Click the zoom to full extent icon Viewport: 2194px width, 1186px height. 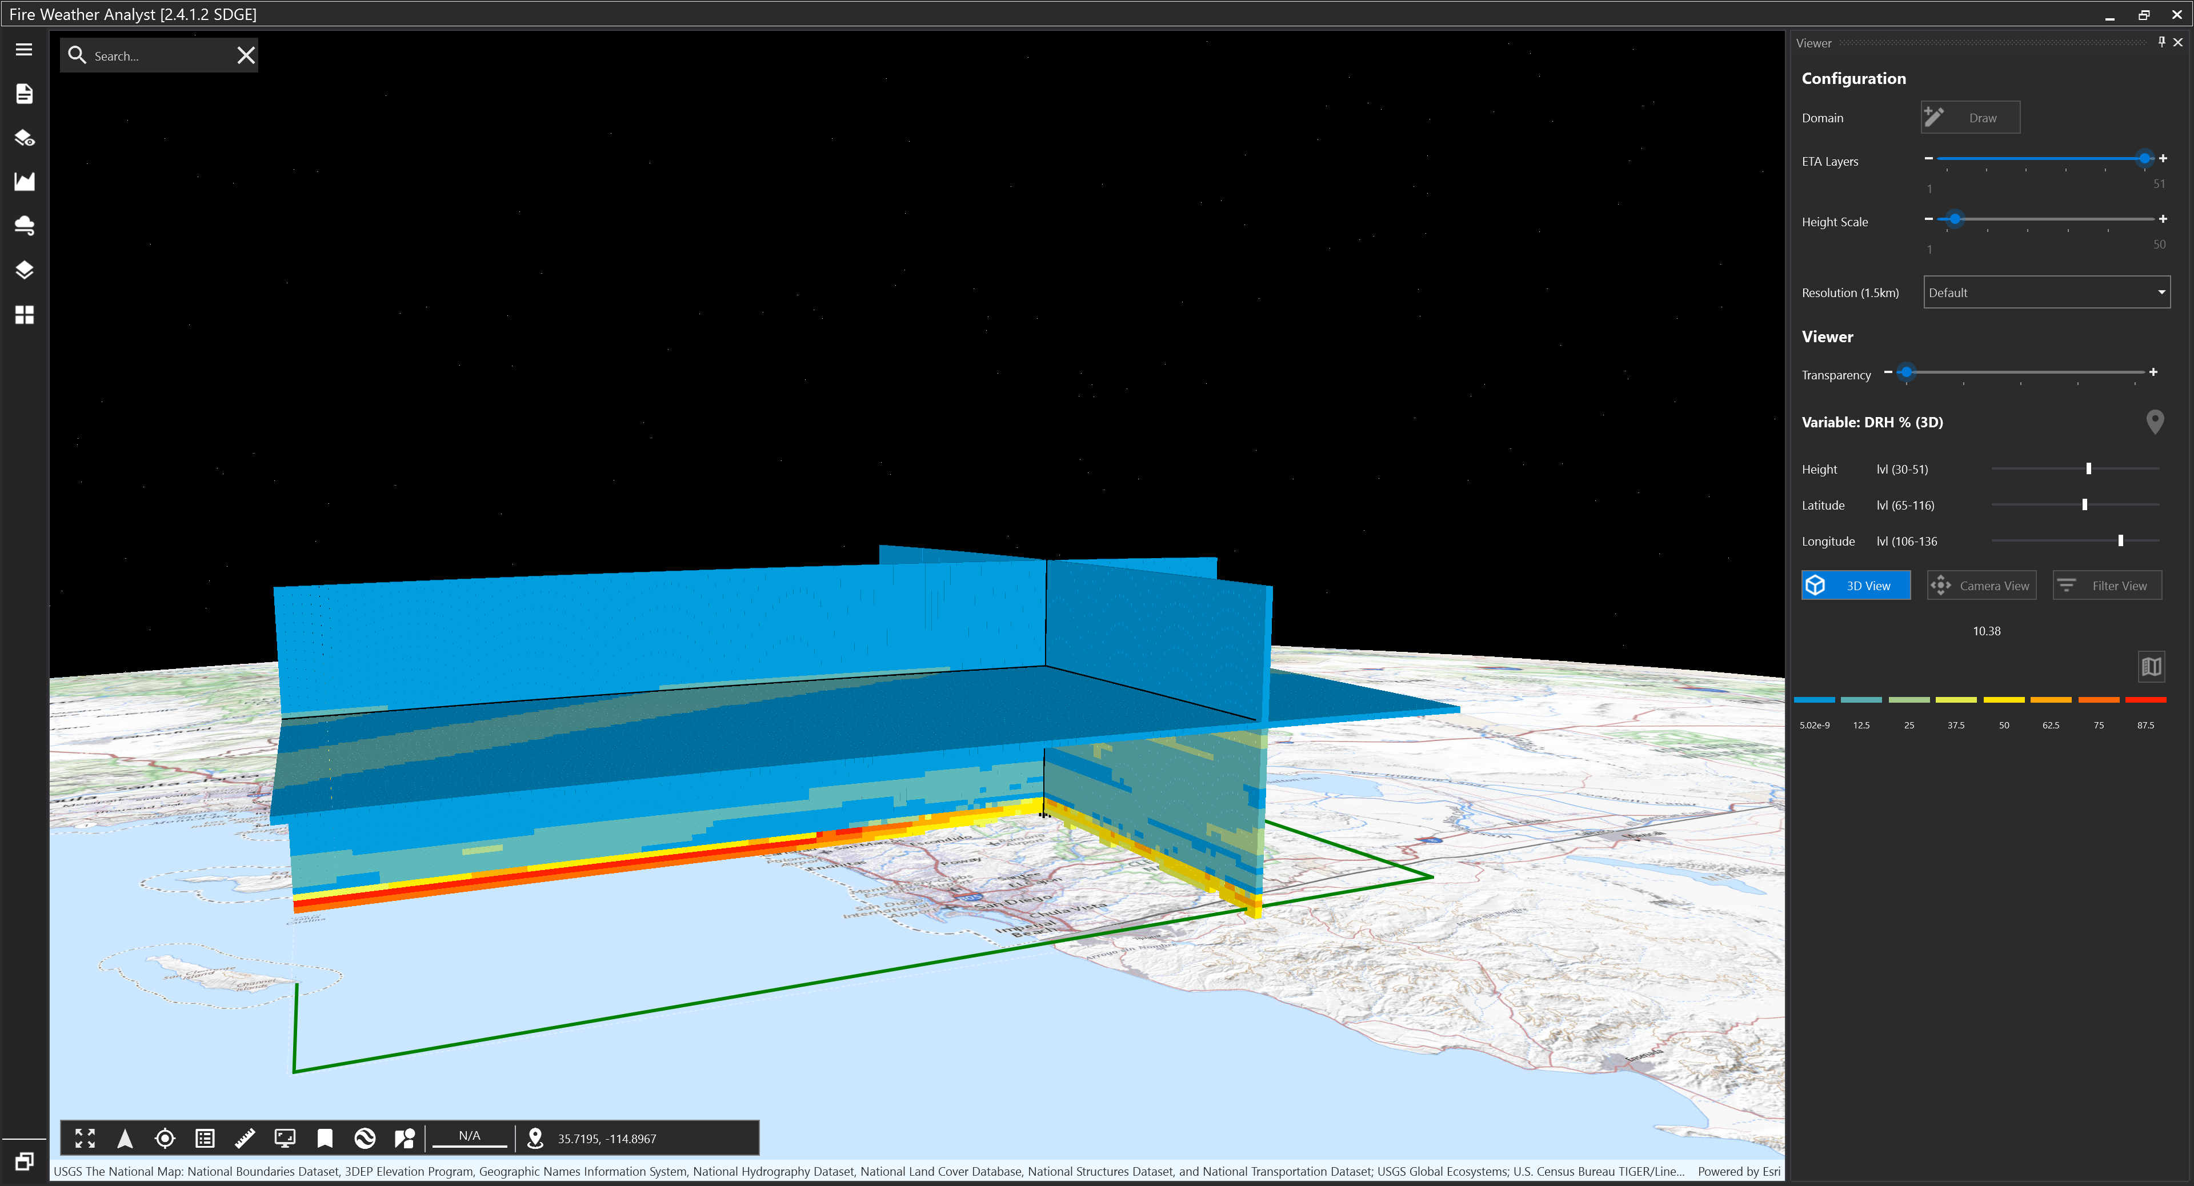85,1137
